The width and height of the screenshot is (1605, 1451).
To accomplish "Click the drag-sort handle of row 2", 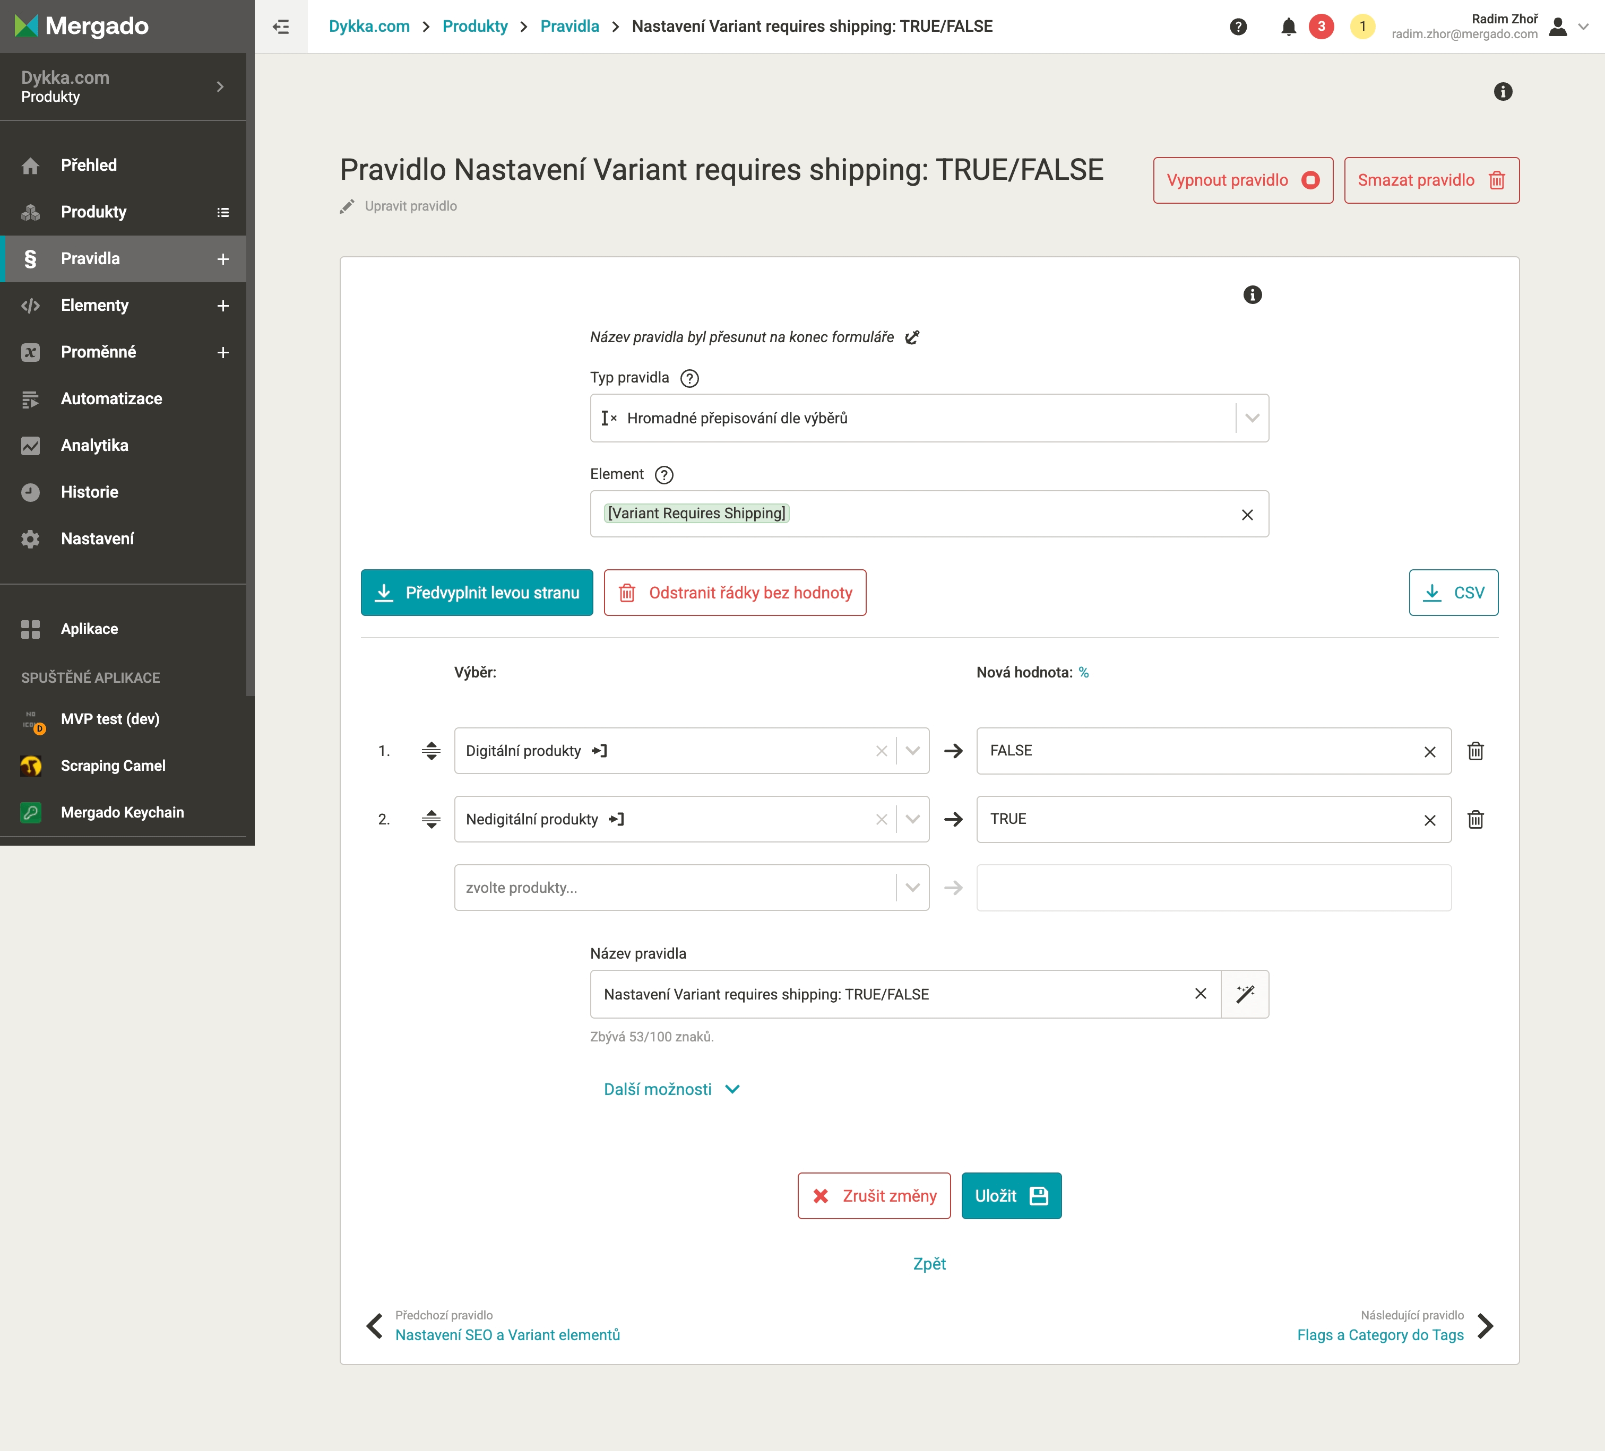I will (x=431, y=819).
